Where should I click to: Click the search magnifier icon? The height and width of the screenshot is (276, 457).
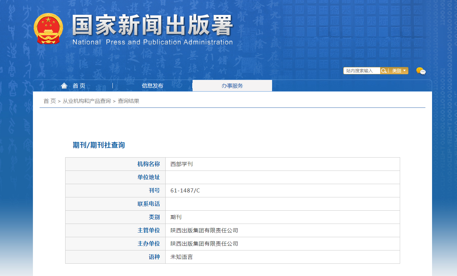click(384, 71)
